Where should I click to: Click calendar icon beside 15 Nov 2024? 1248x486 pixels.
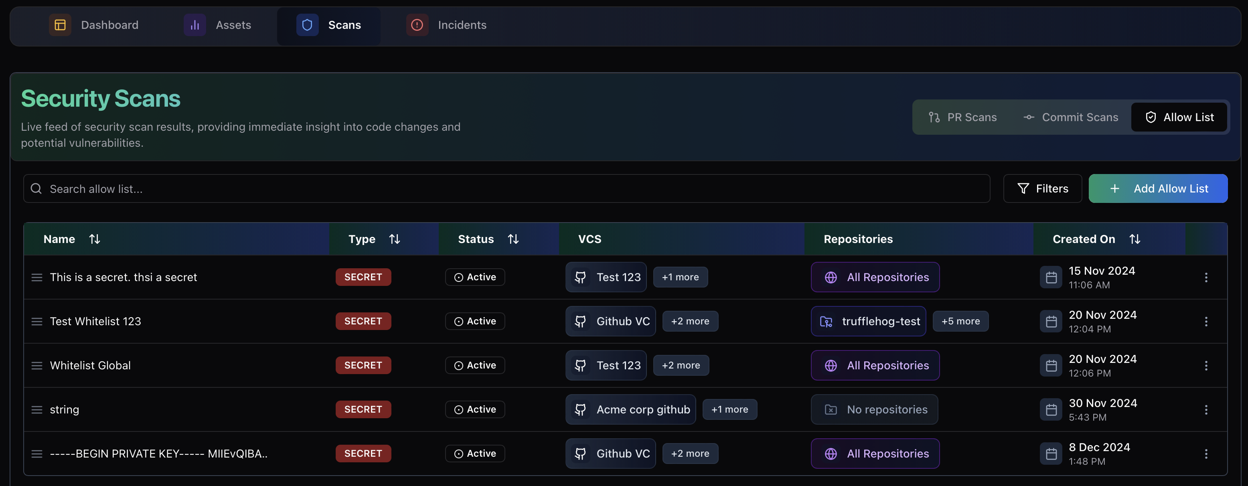(x=1051, y=277)
